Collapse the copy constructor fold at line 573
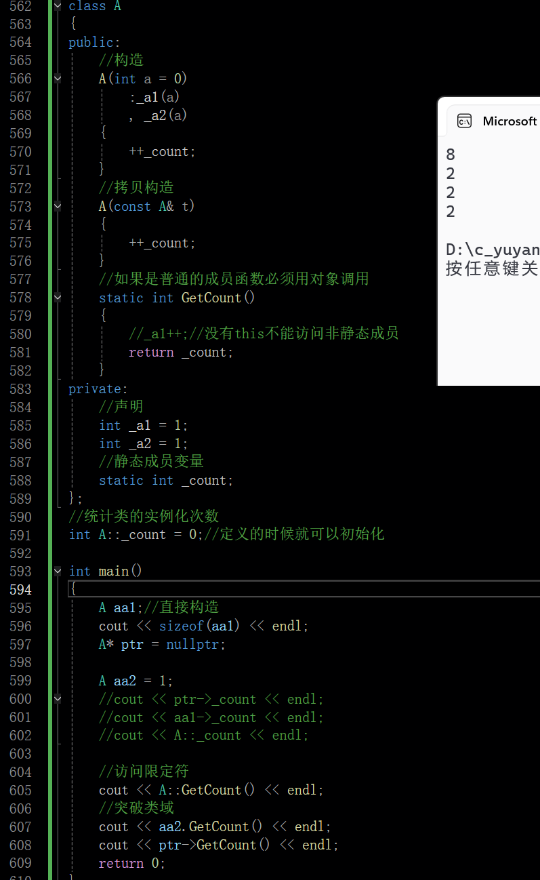540x880 pixels. (x=58, y=206)
